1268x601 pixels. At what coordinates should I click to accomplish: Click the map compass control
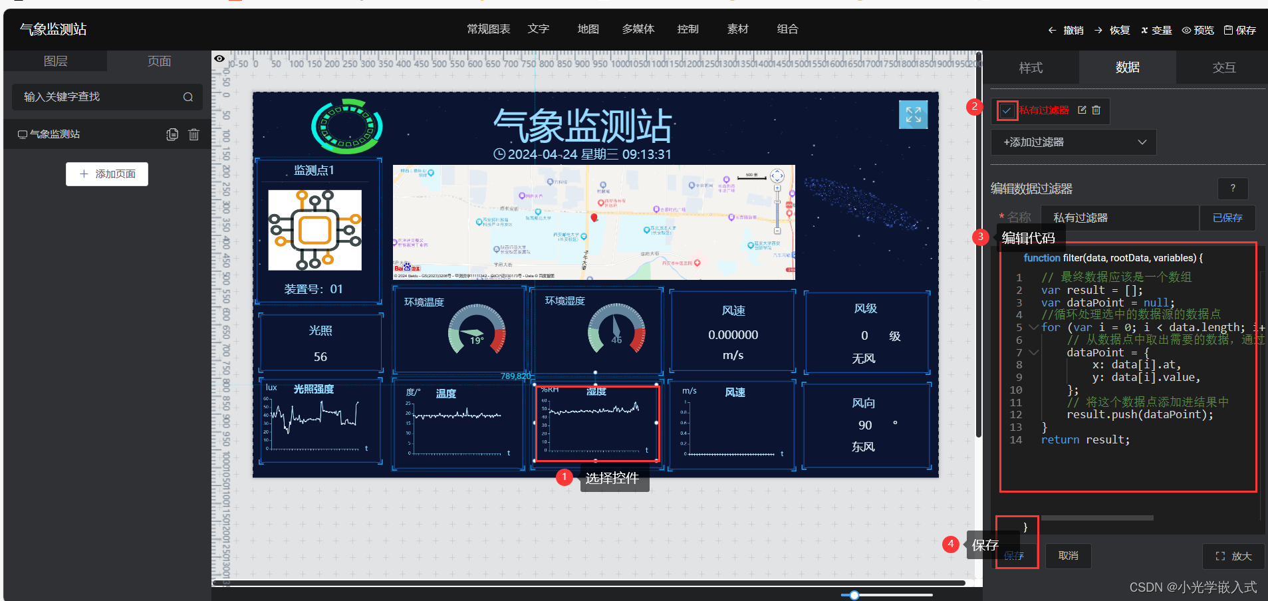click(777, 176)
